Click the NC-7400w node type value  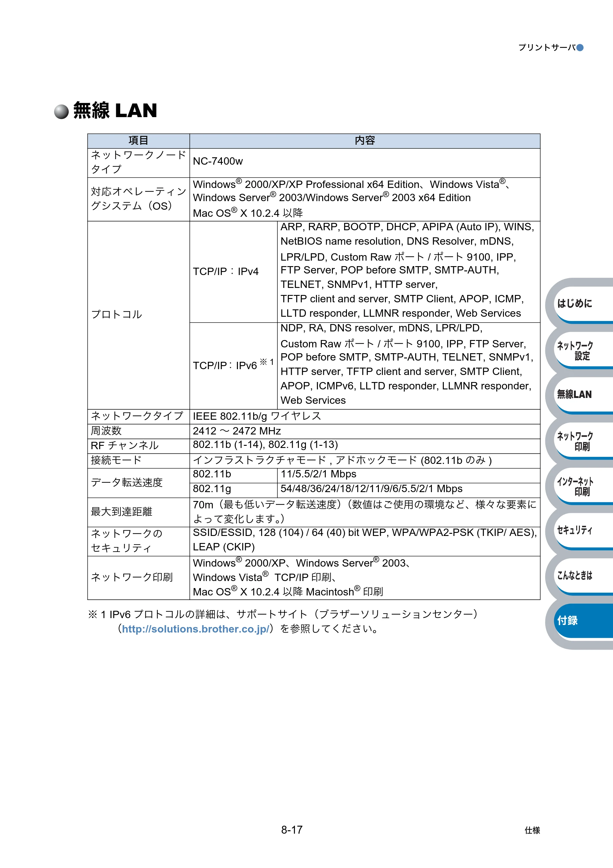coord(218,161)
